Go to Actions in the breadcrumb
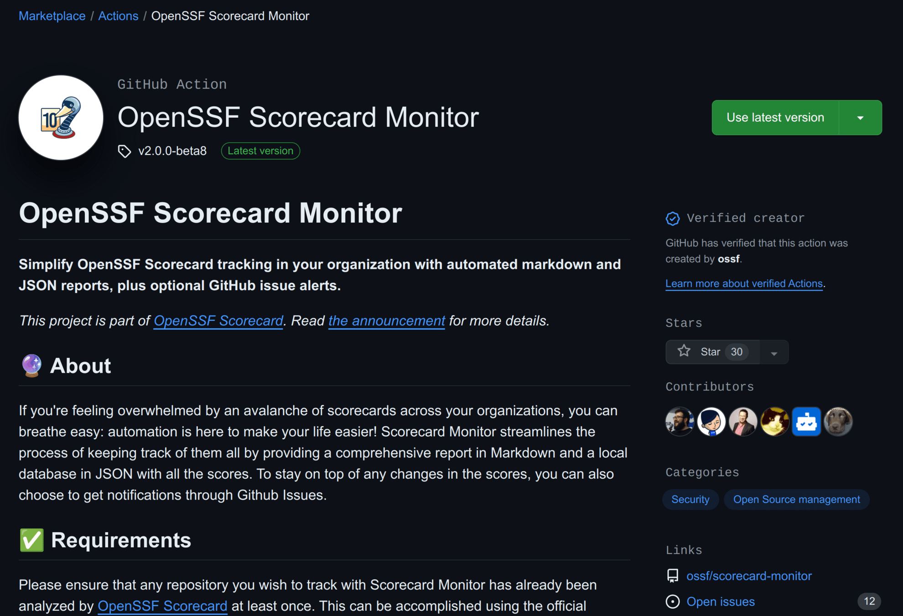The width and height of the screenshot is (903, 616). [118, 16]
